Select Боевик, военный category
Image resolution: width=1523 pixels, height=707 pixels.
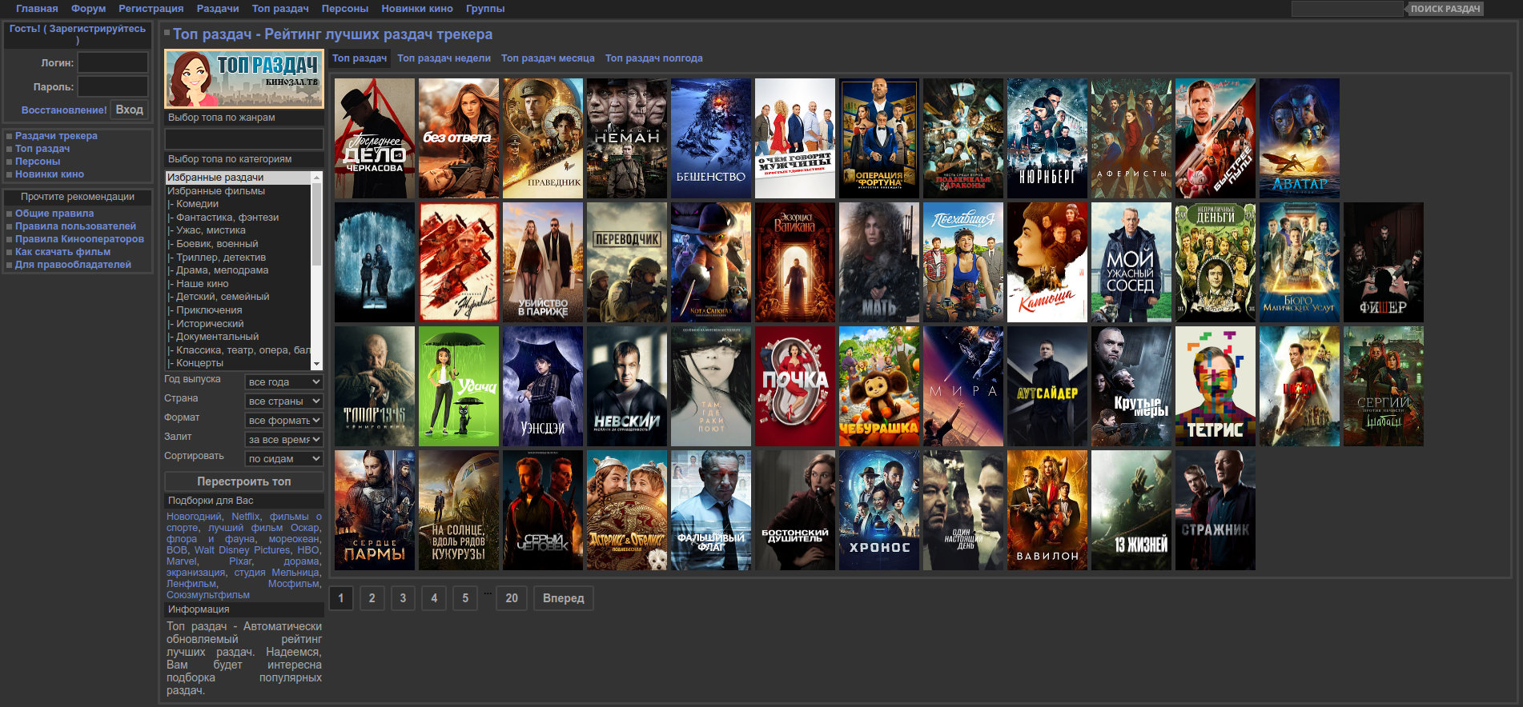(238, 244)
